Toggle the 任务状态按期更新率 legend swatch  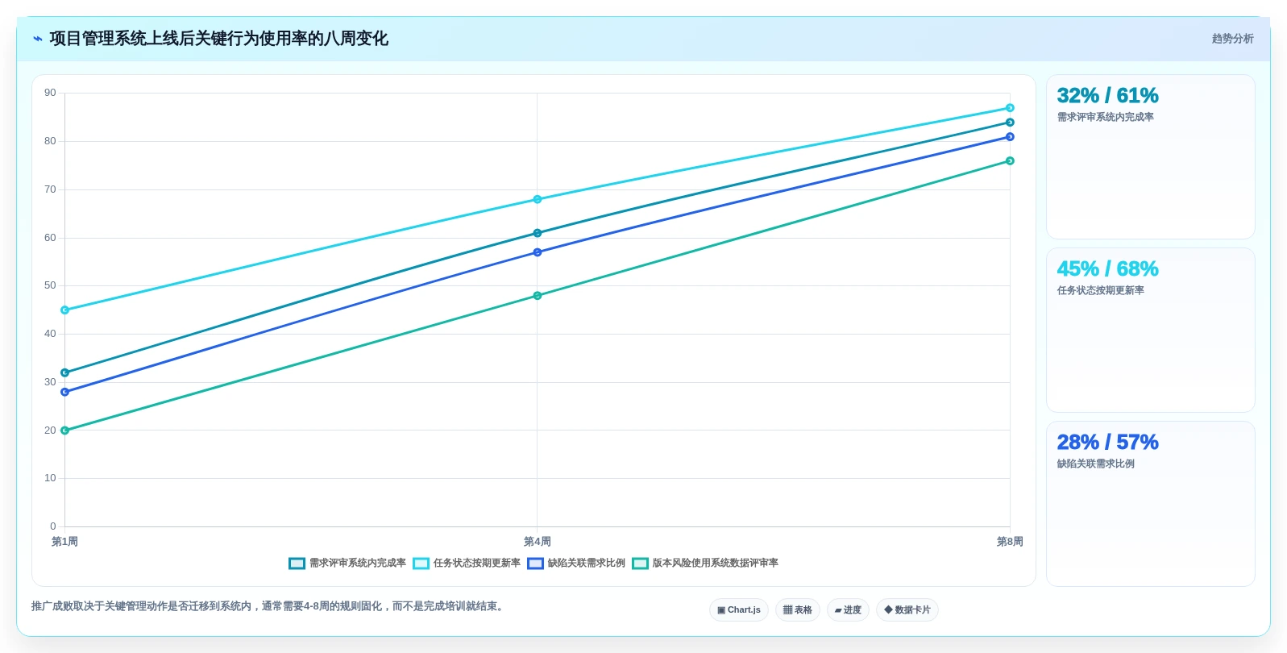pos(421,564)
